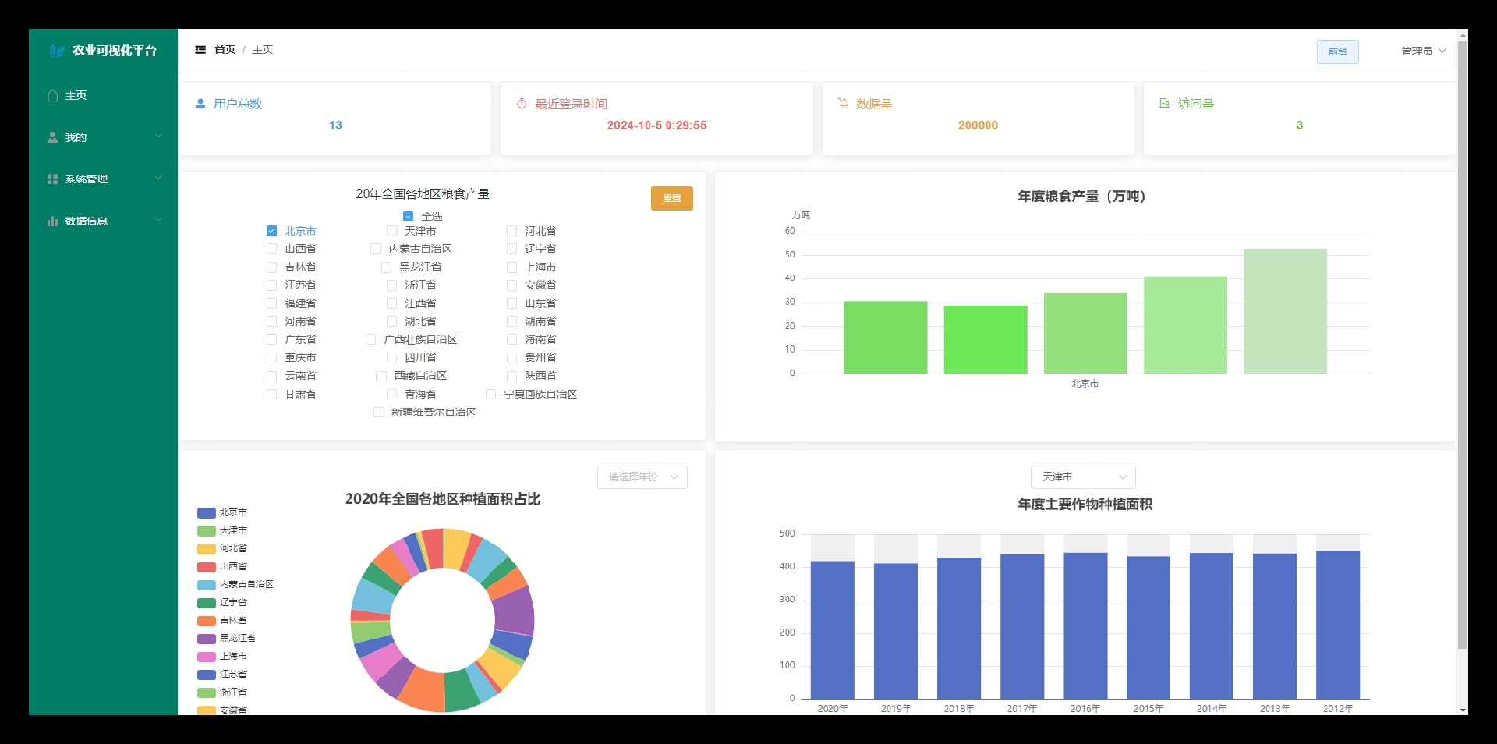Viewport: 1497px width, 744px height.
Task: Click the cart icon on 数据量 card
Action: [843, 103]
